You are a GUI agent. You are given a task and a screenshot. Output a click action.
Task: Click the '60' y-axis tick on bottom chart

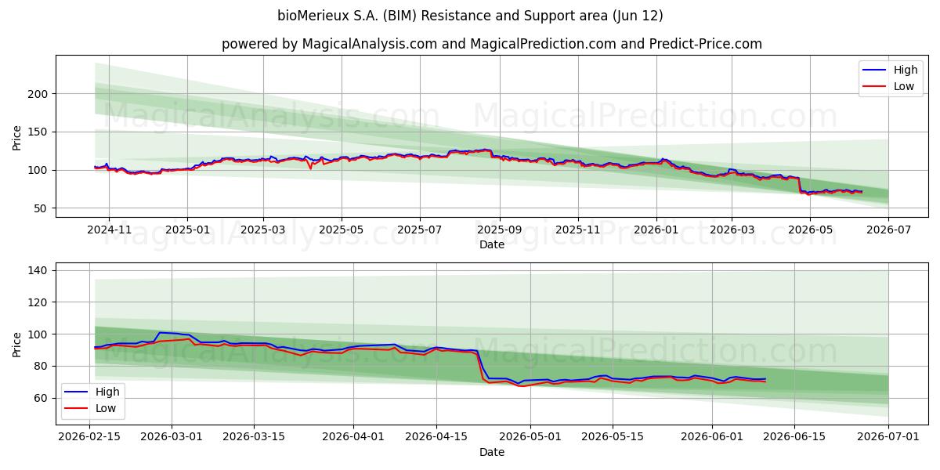(x=43, y=398)
